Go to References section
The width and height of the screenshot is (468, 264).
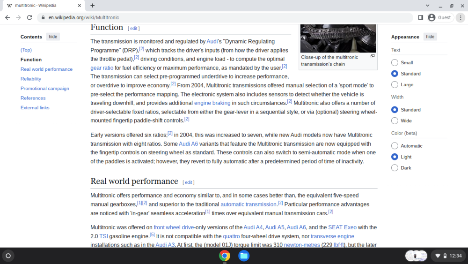(x=33, y=98)
